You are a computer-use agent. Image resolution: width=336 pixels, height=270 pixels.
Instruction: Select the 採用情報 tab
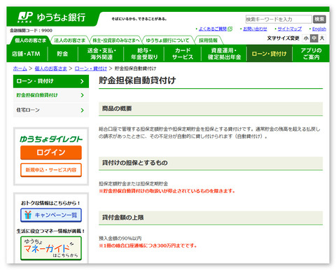tap(208, 41)
